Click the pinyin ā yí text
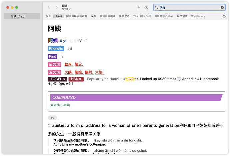Screen dimensions: 230x156 [63, 41]
